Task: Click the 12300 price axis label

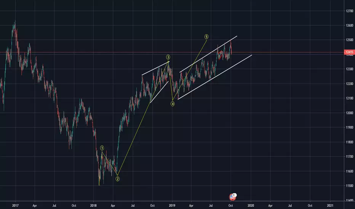Action: 349,69
